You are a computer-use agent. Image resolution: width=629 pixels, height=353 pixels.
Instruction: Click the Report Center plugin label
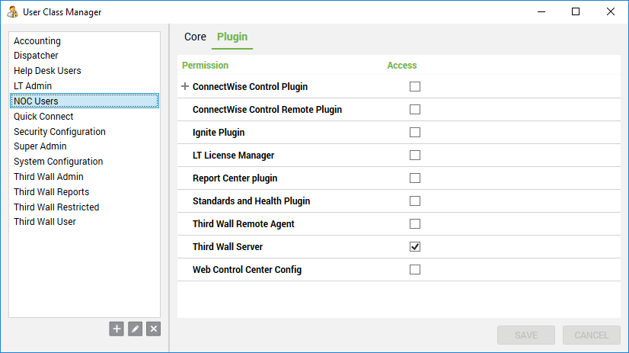pos(235,178)
